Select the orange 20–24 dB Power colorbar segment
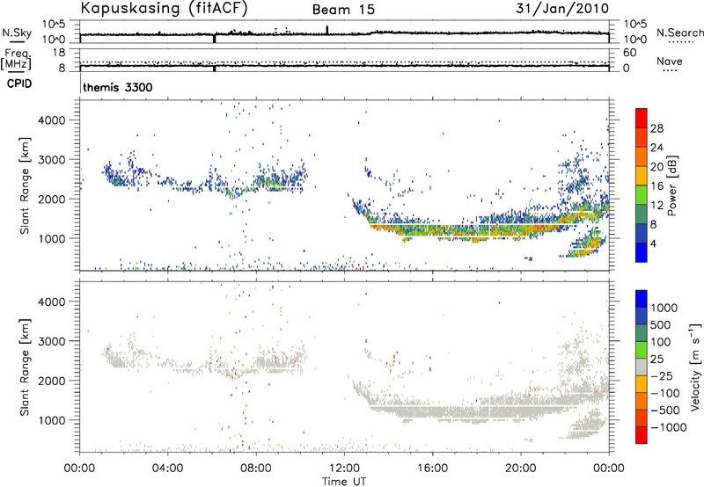This screenshot has height=487, width=704. [642, 156]
